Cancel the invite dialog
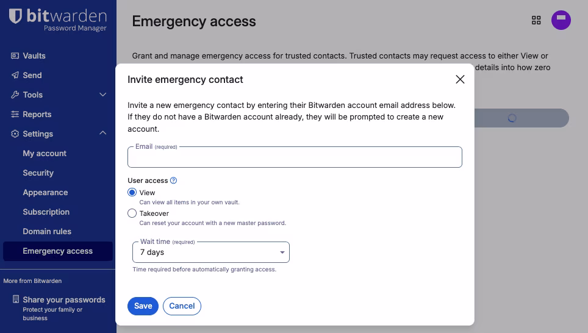The height and width of the screenshot is (333, 588). pyautogui.click(x=182, y=306)
